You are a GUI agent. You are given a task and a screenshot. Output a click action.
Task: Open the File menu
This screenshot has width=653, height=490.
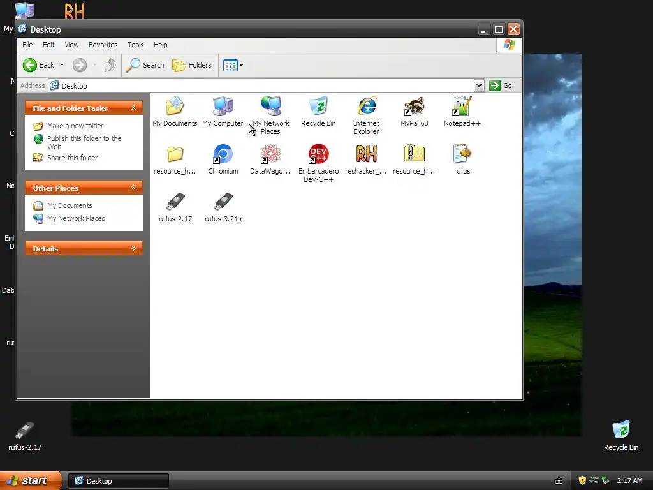(27, 45)
